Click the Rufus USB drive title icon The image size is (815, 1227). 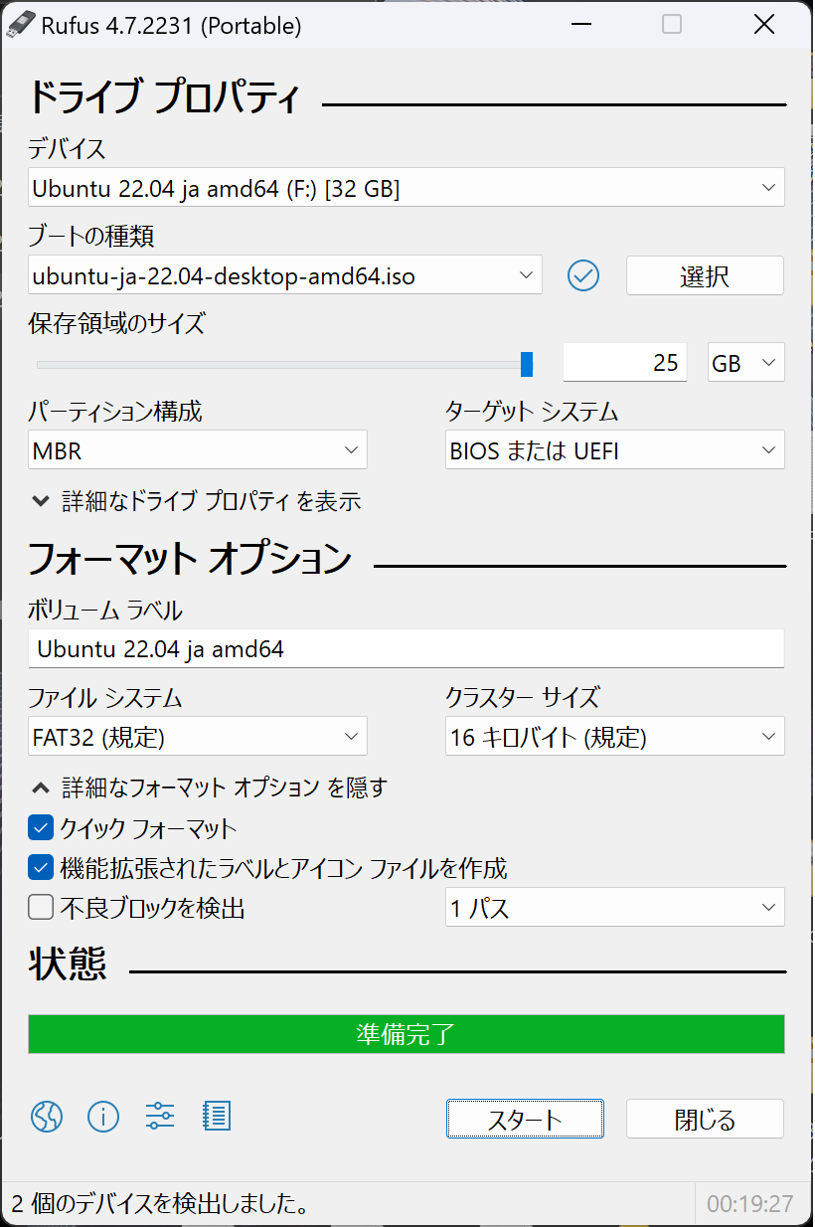[21, 26]
